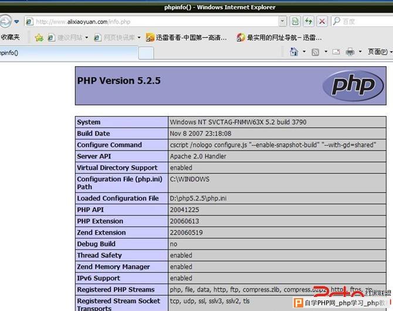Click the read mail icon
The height and width of the screenshot is (311, 393).
(336, 52)
